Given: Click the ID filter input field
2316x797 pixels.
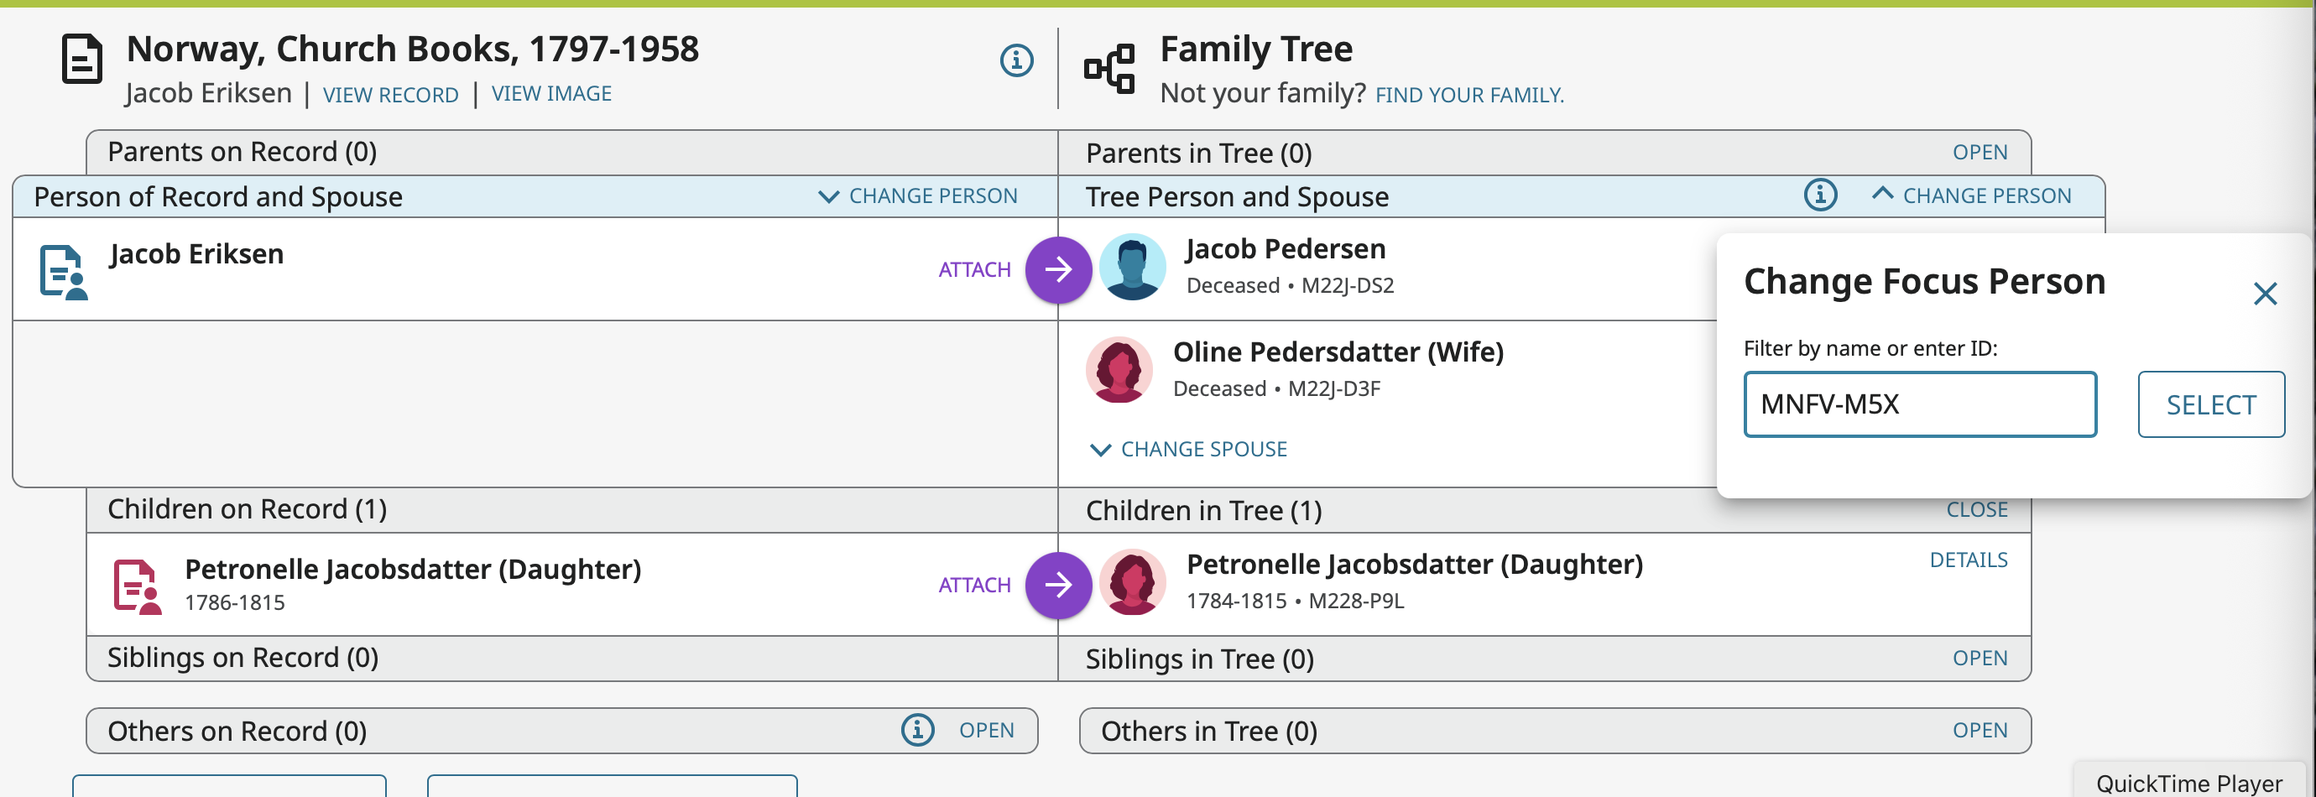Looking at the screenshot, I should [x=1920, y=404].
